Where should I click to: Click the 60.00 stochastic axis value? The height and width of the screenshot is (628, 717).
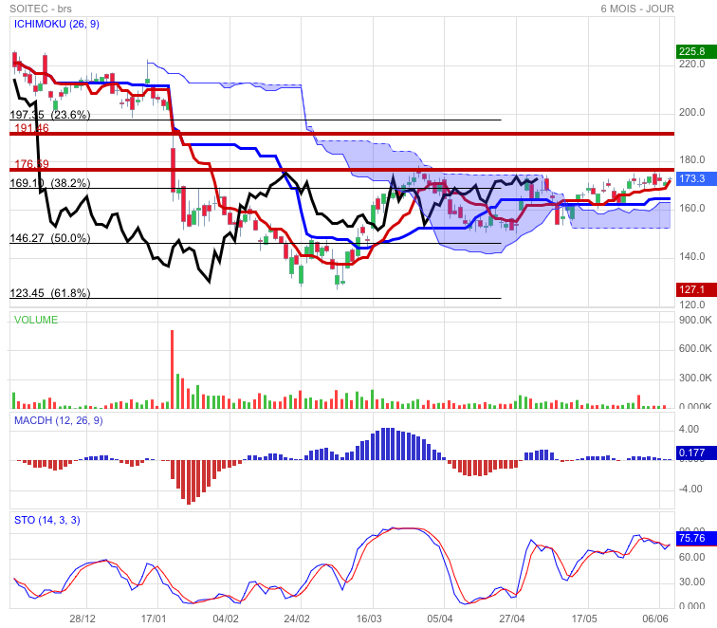(x=691, y=557)
